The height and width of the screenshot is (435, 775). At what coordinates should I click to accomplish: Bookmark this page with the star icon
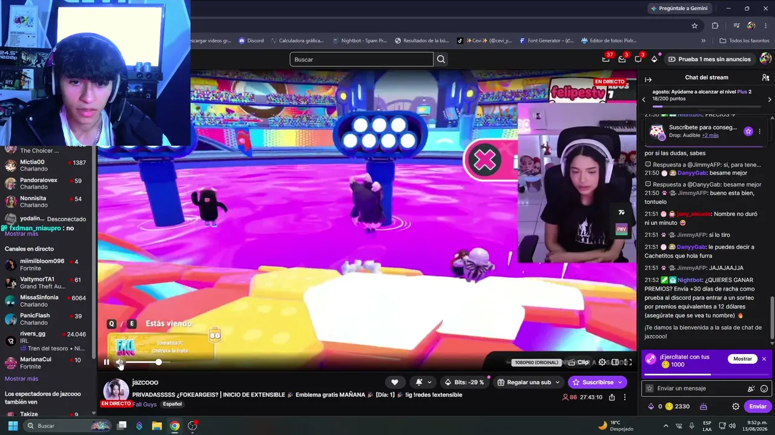tap(694, 25)
